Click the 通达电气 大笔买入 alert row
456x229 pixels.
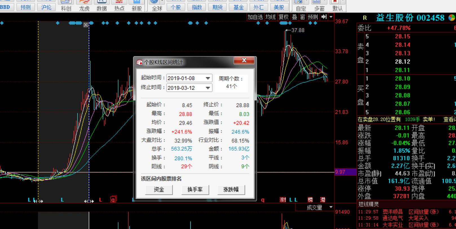407,218
